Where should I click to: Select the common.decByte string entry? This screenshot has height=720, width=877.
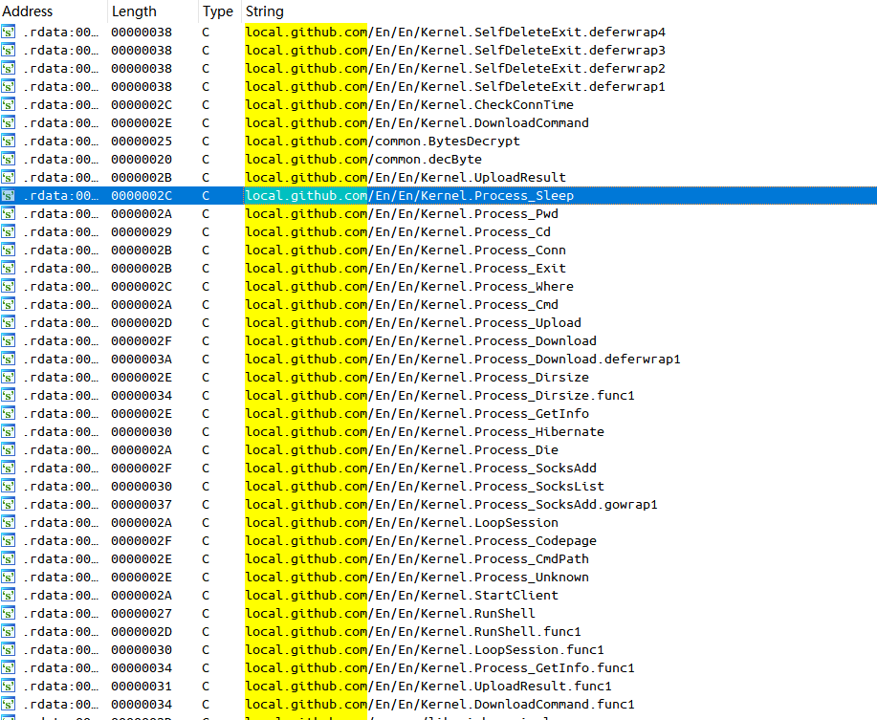tap(363, 160)
